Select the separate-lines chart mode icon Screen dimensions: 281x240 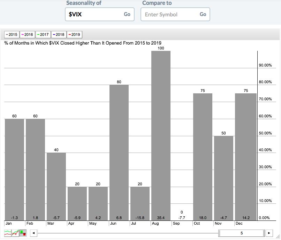pyautogui.click(x=8, y=233)
